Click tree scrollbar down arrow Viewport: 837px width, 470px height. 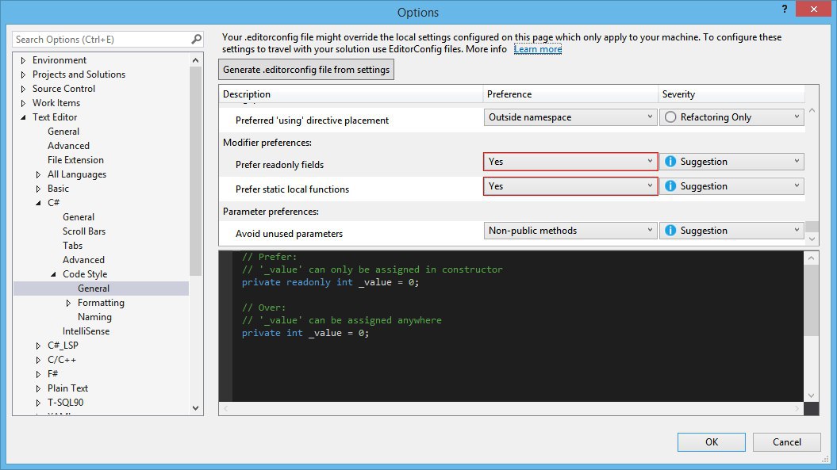pyautogui.click(x=195, y=408)
